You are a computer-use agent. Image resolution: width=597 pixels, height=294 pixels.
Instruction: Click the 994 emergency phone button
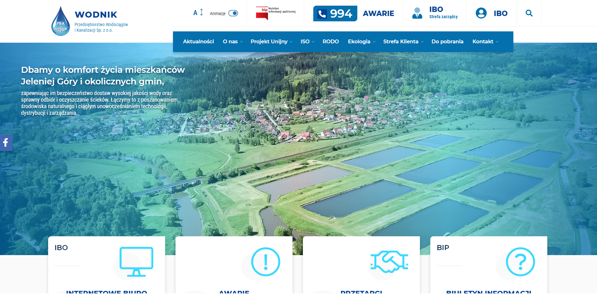coord(335,13)
